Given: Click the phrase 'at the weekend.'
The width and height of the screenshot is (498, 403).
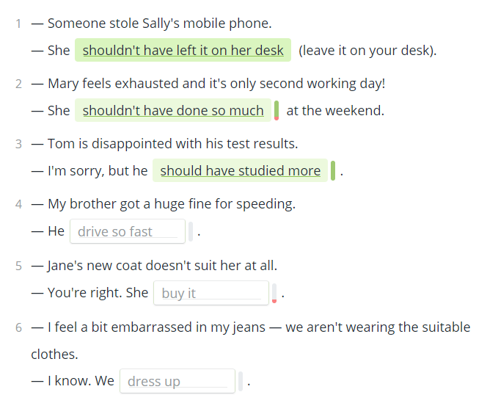Looking at the screenshot, I should click(x=335, y=111).
